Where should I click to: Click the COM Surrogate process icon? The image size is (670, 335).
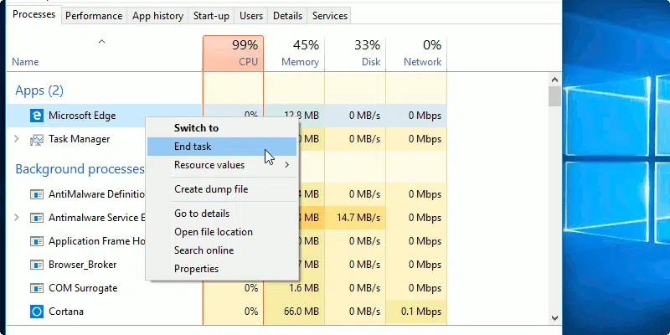point(36,288)
